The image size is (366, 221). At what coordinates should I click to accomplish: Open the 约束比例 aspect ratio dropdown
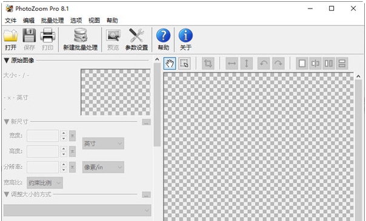coord(45,183)
